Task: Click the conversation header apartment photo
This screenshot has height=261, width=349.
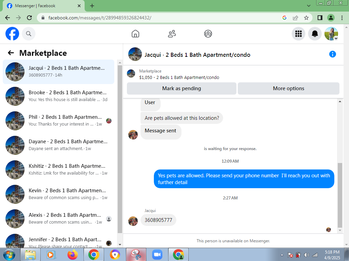Action: tap(135, 54)
